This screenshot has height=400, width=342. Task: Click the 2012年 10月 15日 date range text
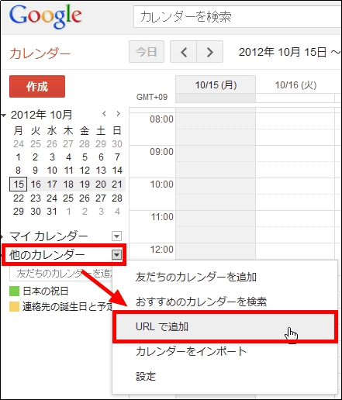[x=289, y=52]
